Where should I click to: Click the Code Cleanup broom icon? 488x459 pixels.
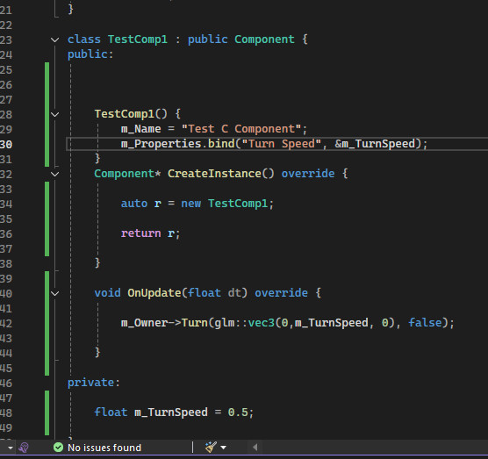[211, 448]
